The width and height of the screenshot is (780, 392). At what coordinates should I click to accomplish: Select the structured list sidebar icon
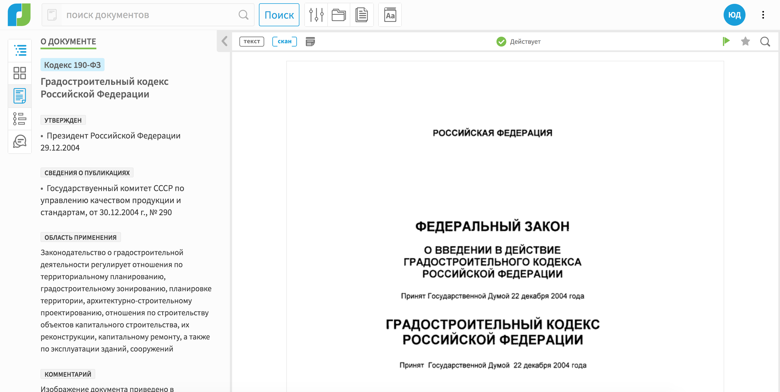tap(20, 119)
